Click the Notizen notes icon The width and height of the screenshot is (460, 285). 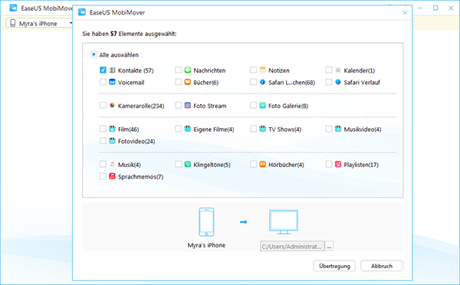(x=262, y=70)
